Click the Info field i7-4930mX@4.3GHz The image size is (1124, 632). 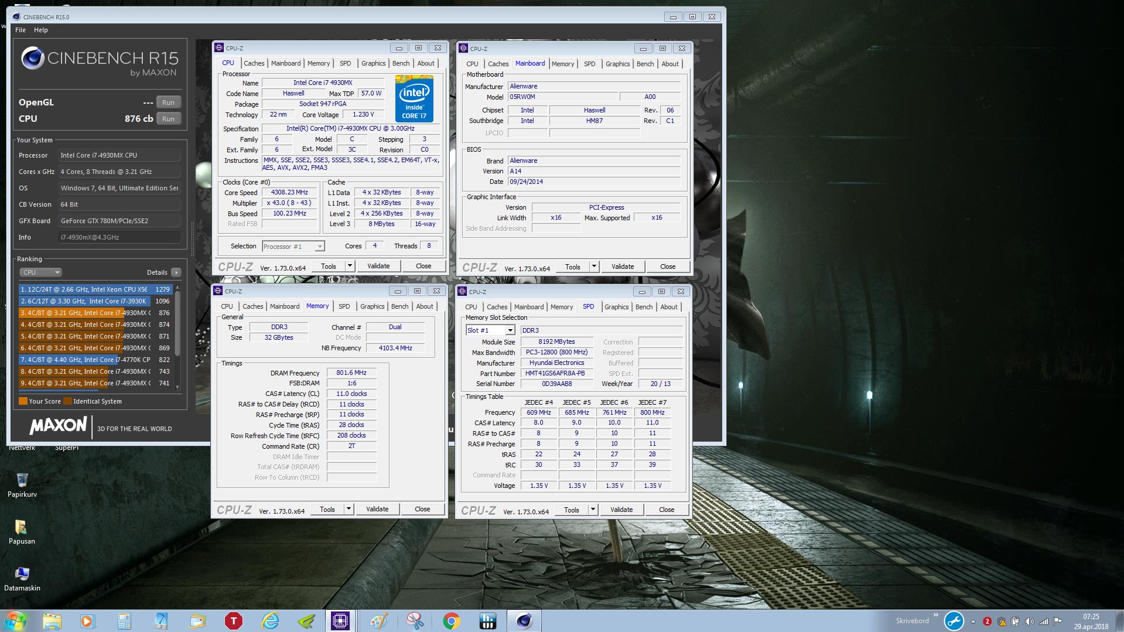tap(119, 237)
